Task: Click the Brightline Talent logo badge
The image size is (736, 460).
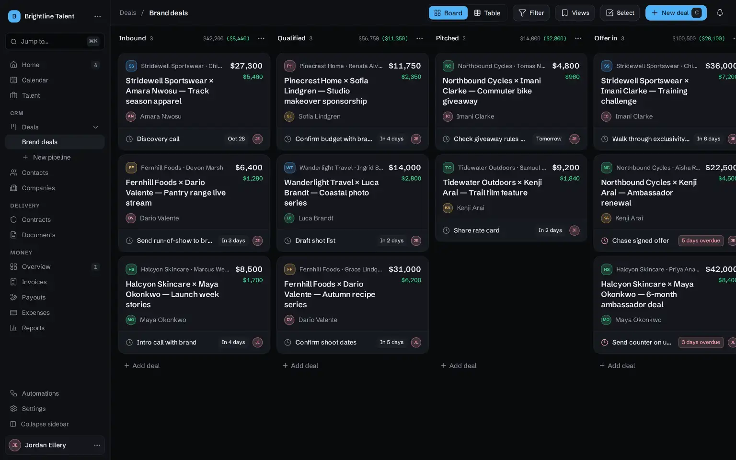Action: [14, 16]
